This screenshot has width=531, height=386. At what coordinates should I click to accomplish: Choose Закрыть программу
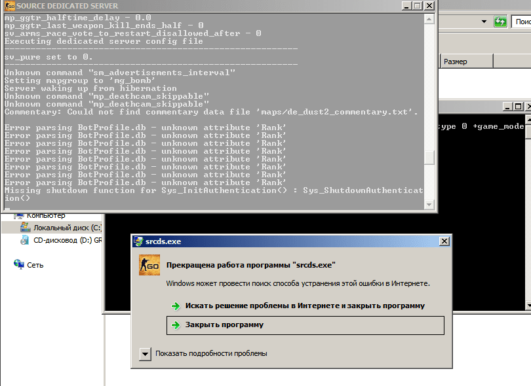click(305, 326)
